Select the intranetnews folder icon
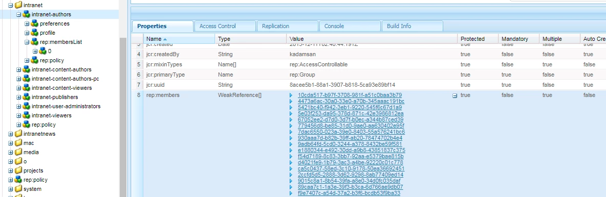 tap(18, 134)
